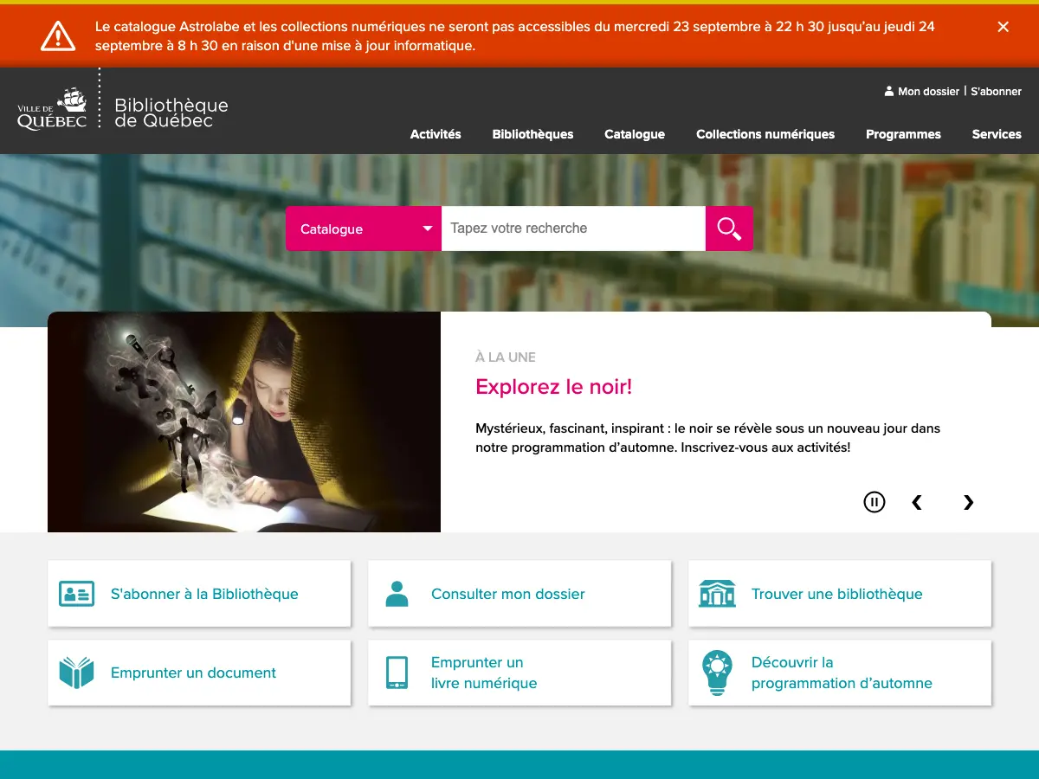The width and height of the screenshot is (1039, 779).
Task: Click the Tapez votre recherche search field
Action: (x=573, y=229)
